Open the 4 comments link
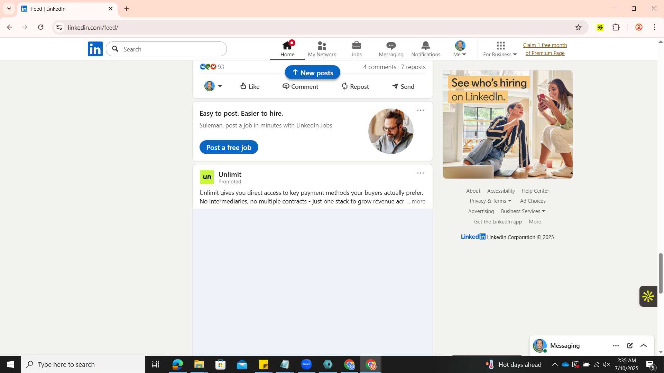 point(379,67)
